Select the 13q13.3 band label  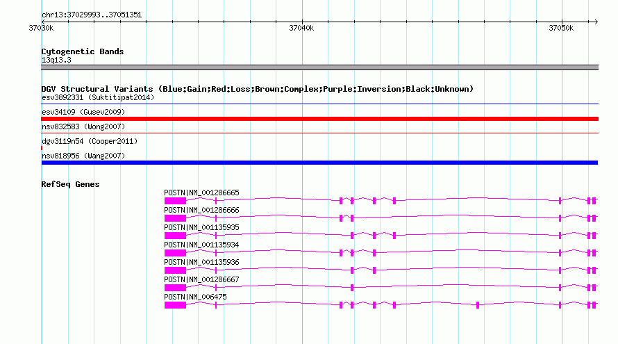coord(56,60)
